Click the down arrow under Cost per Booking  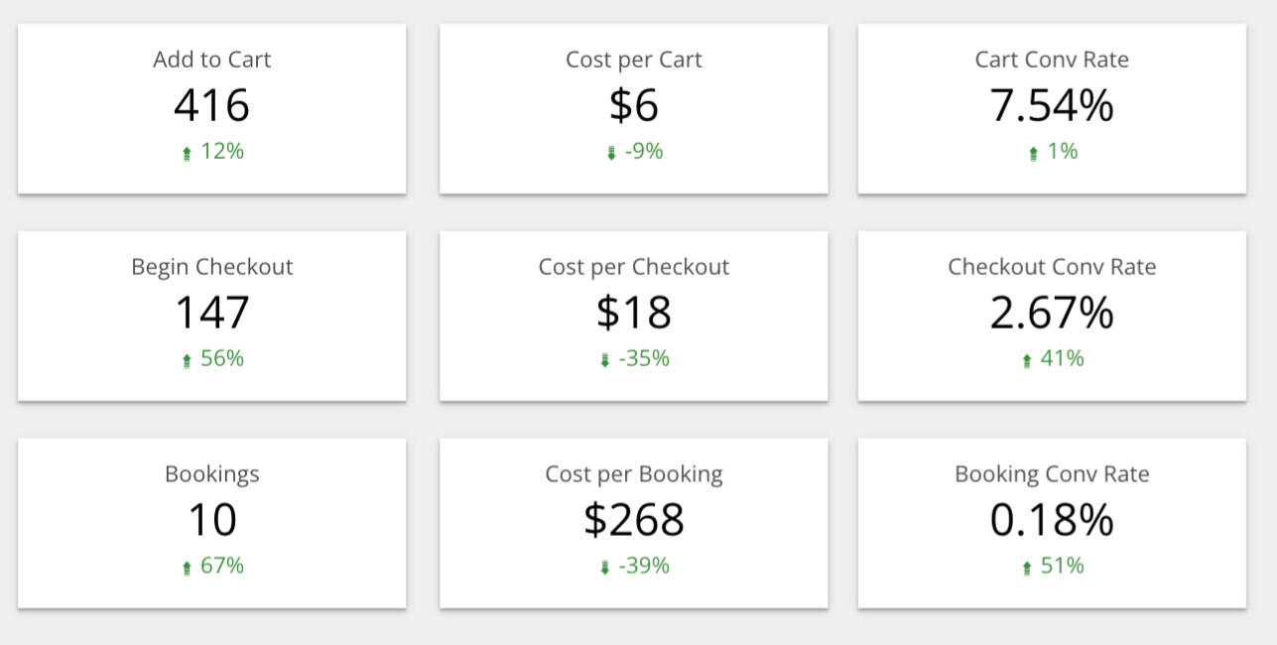point(604,569)
